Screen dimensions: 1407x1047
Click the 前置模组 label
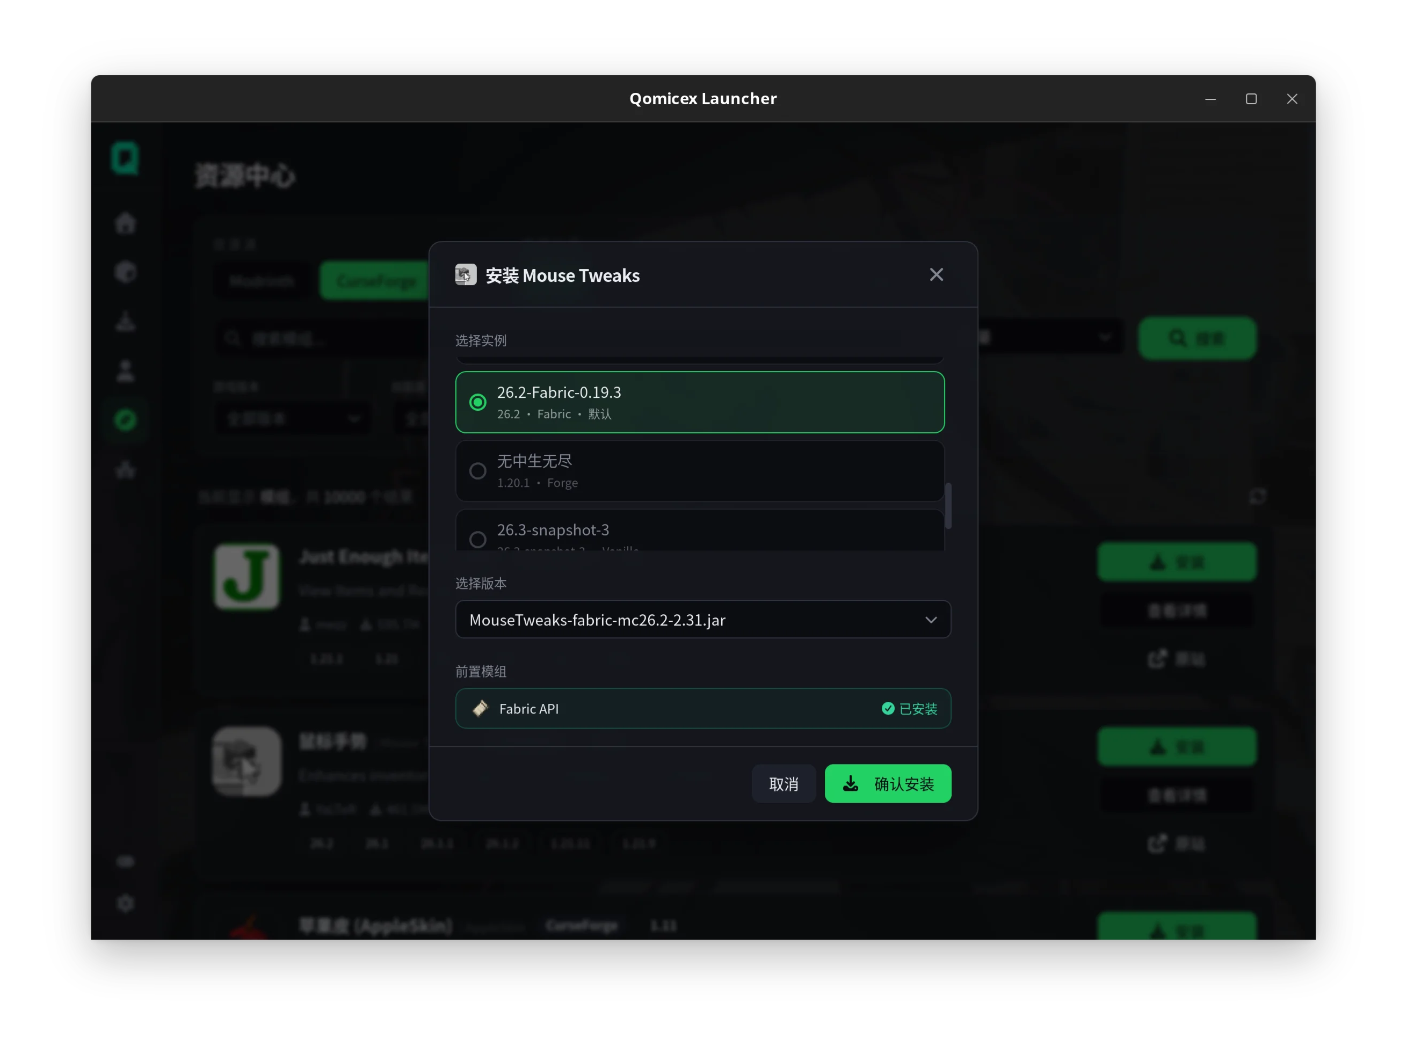pos(481,671)
